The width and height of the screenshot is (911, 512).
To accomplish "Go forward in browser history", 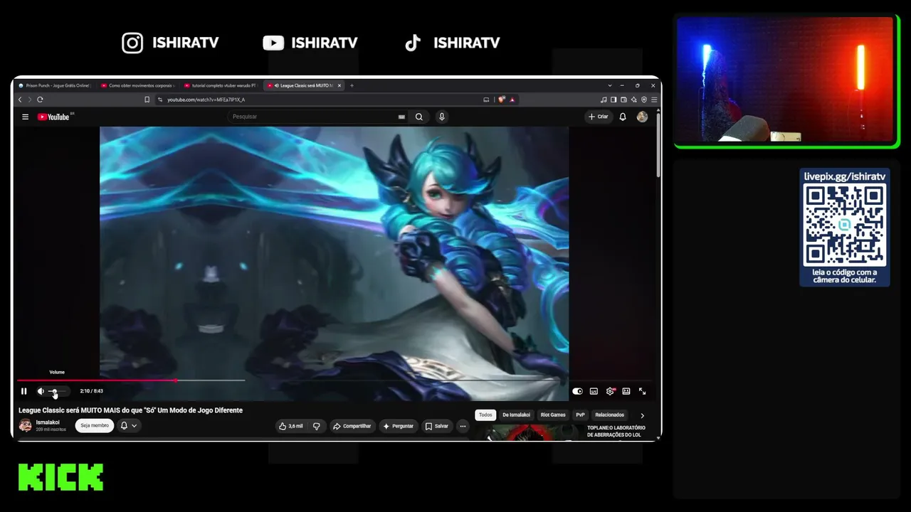I will (x=29, y=100).
